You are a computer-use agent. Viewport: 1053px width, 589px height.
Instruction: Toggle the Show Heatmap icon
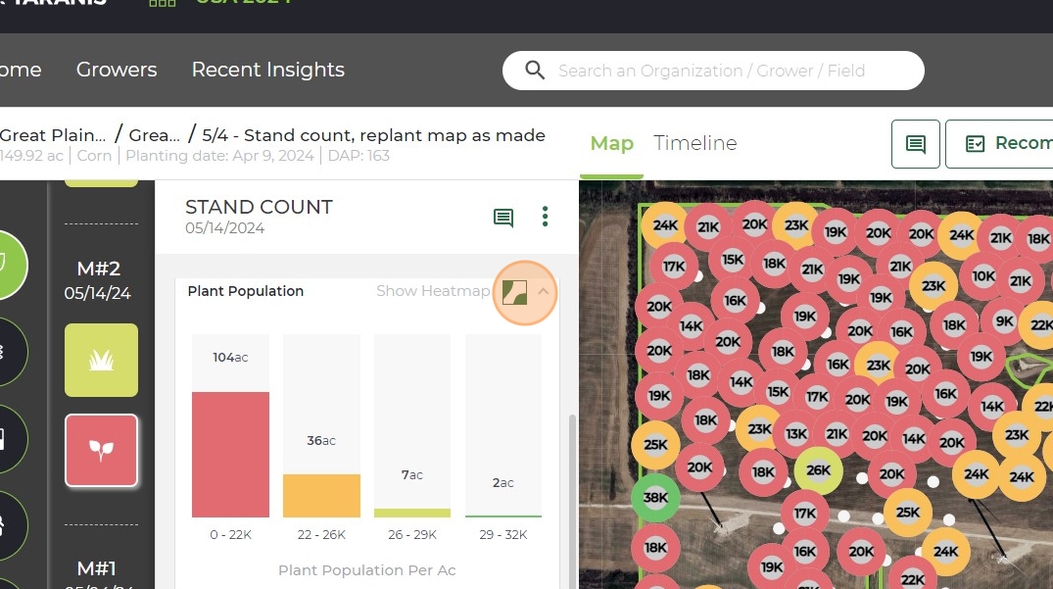[514, 292]
